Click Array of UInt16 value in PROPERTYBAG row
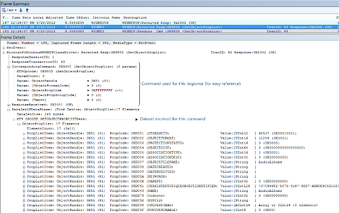This screenshot has height=213, width=339. tap(288, 205)
